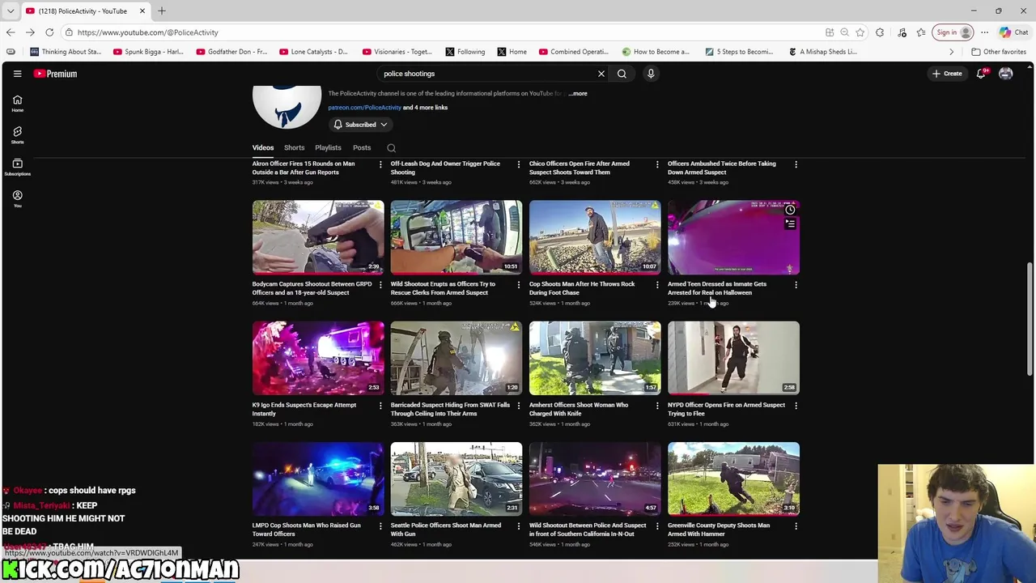The height and width of the screenshot is (583, 1036).
Task: Switch to the Shorts channel tab
Action: pyautogui.click(x=294, y=148)
